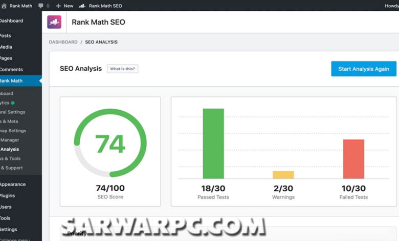Click the SEO ANALYSIS breadcrumb text

pyautogui.click(x=101, y=42)
